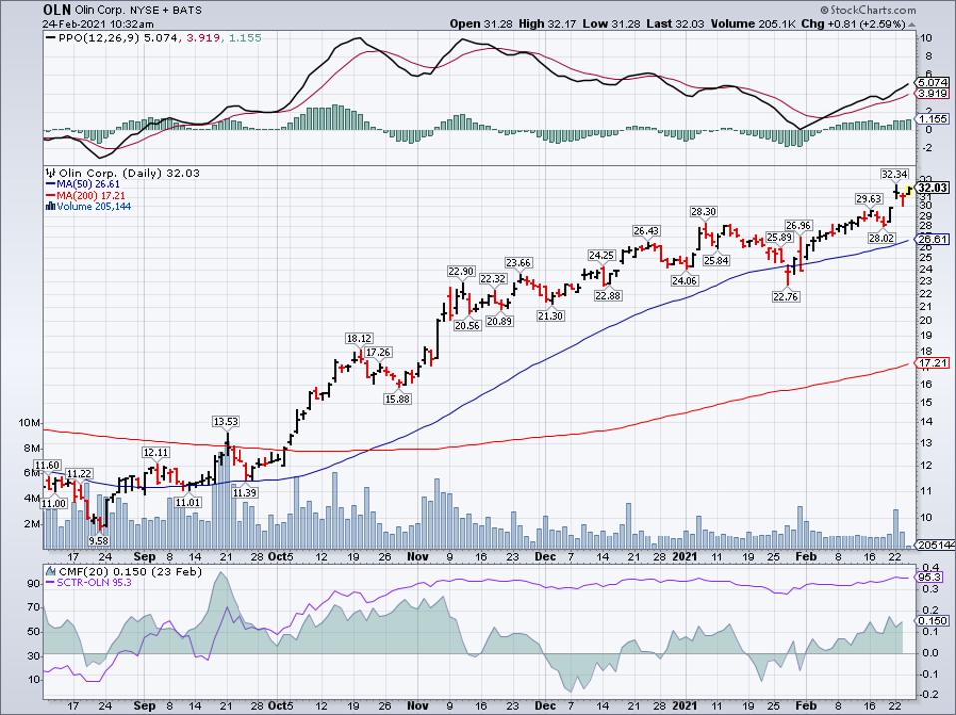Screen dimensions: 956x715
Task: Click the 5.074 PPO axis tag
Action: pyautogui.click(x=933, y=82)
